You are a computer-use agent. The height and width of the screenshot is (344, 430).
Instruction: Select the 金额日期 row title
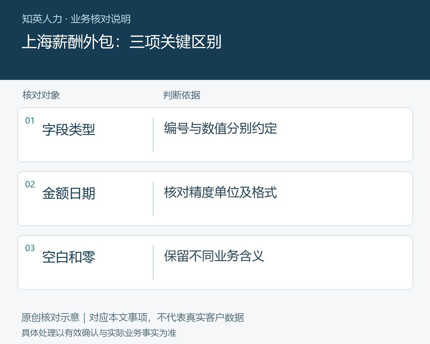click(69, 193)
